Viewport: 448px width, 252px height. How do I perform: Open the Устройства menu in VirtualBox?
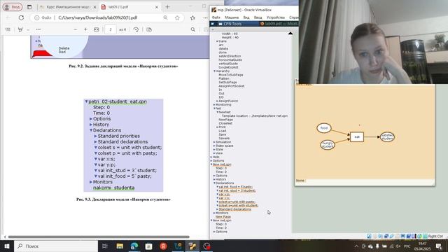[x=275, y=17]
